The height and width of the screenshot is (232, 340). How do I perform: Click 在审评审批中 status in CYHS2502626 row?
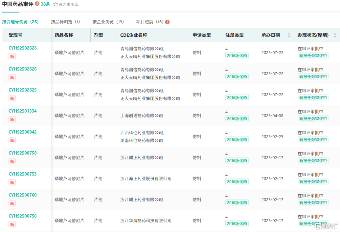click(310, 70)
